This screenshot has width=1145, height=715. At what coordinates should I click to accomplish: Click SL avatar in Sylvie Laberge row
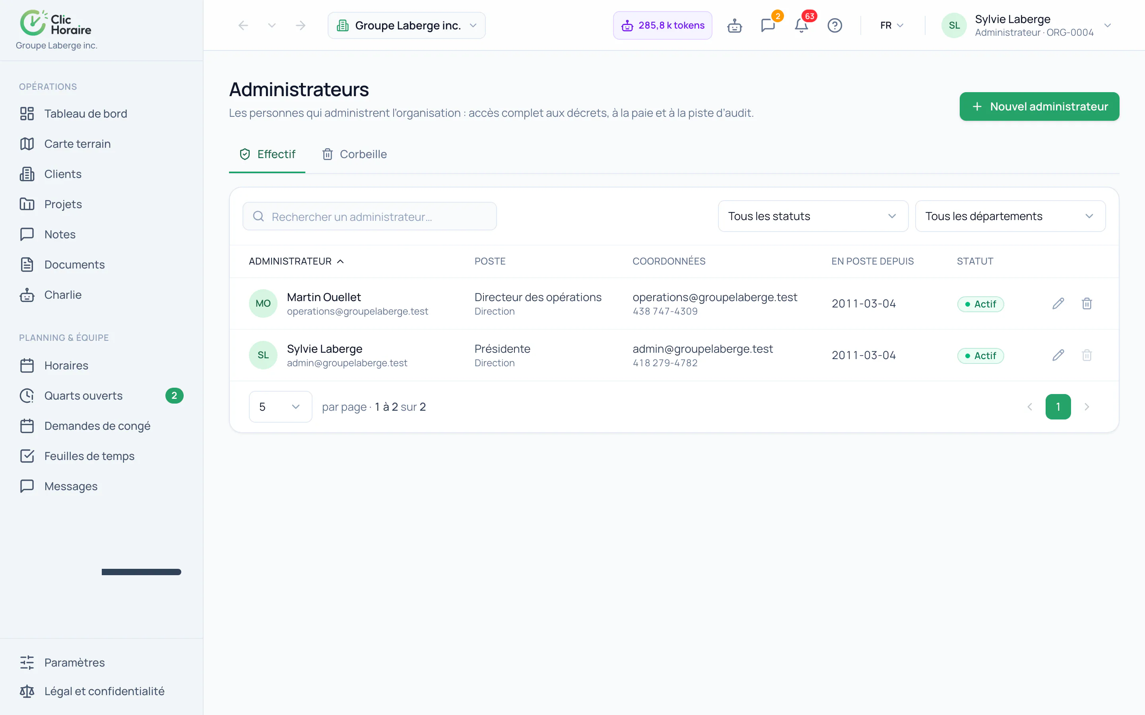click(263, 355)
